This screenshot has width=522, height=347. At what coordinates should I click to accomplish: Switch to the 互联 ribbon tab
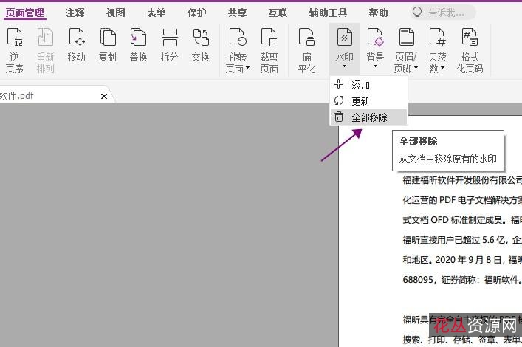[278, 13]
